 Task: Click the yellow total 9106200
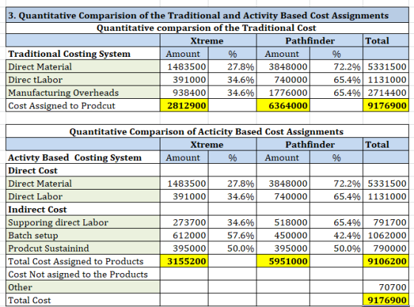click(x=386, y=261)
